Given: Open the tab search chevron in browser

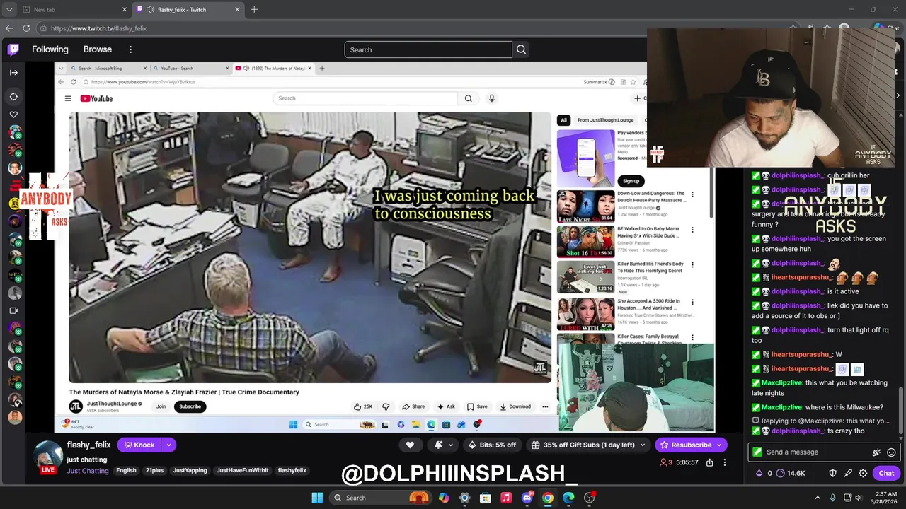Looking at the screenshot, I should [9, 10].
